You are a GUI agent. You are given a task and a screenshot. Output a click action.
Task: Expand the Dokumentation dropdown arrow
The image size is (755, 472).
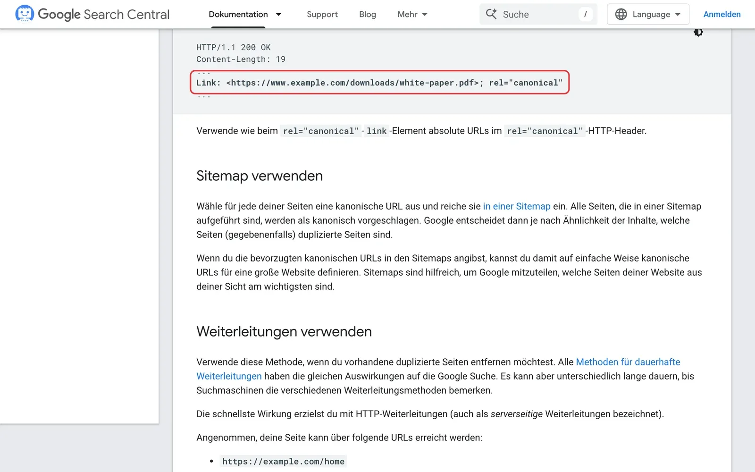[279, 14]
